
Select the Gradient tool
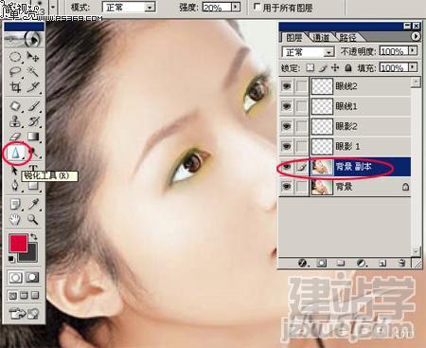[33, 137]
